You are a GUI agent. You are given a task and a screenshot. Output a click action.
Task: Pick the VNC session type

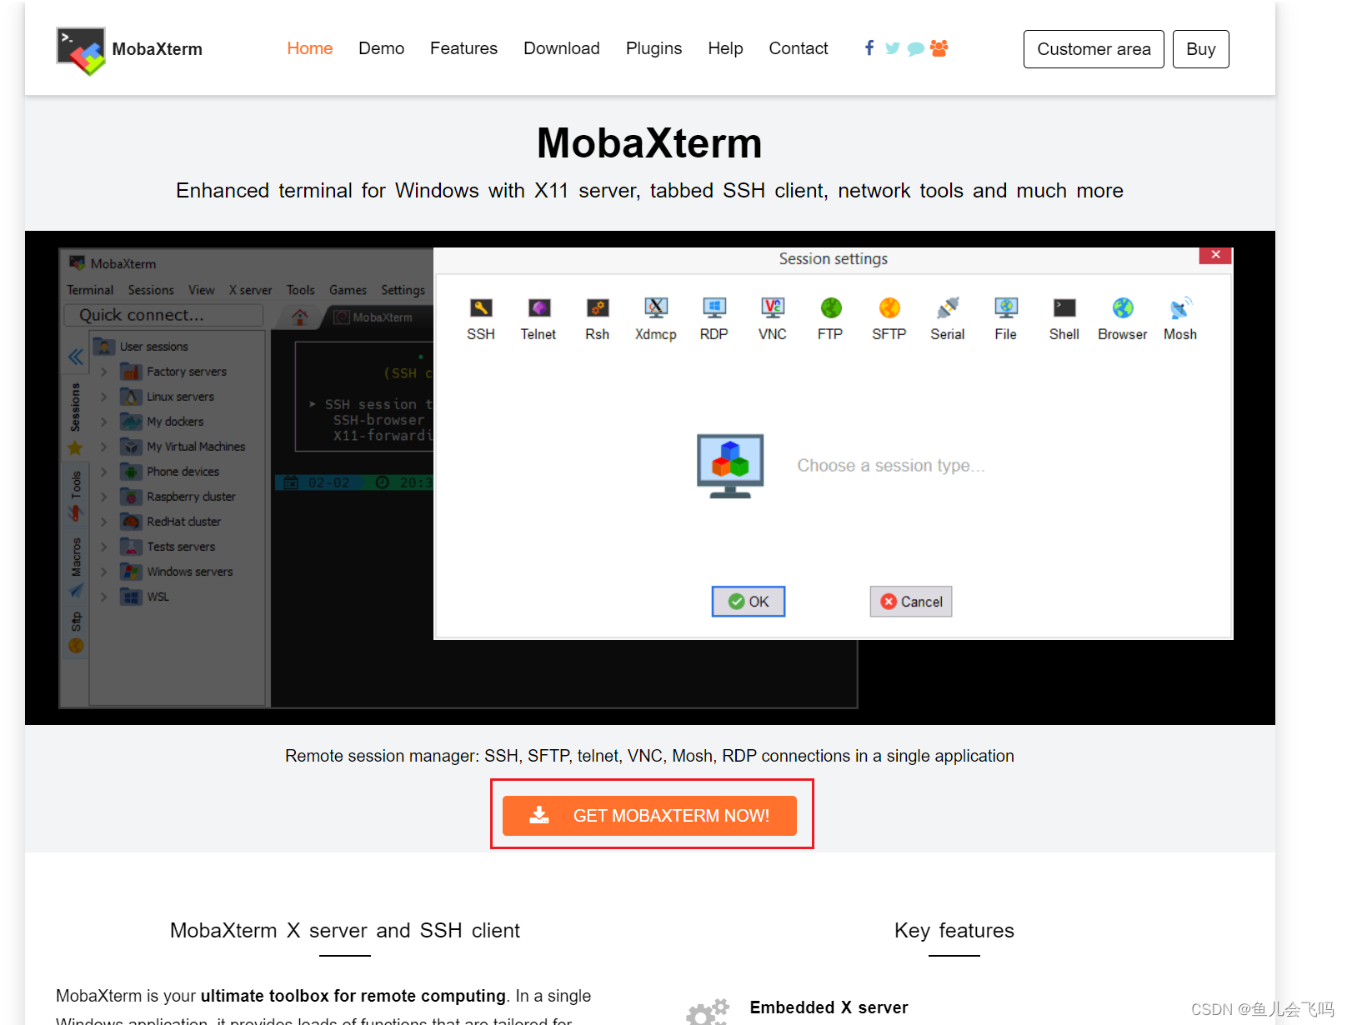point(772,317)
